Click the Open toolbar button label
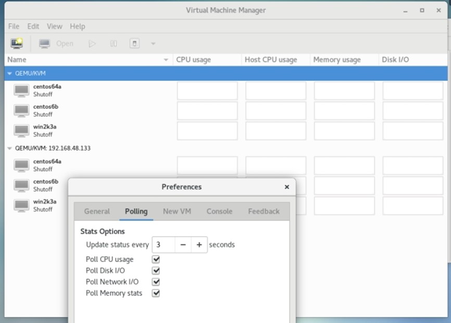451x323 pixels. point(65,44)
